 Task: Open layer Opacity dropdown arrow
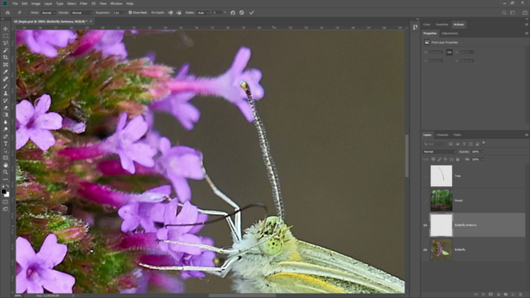click(x=482, y=151)
